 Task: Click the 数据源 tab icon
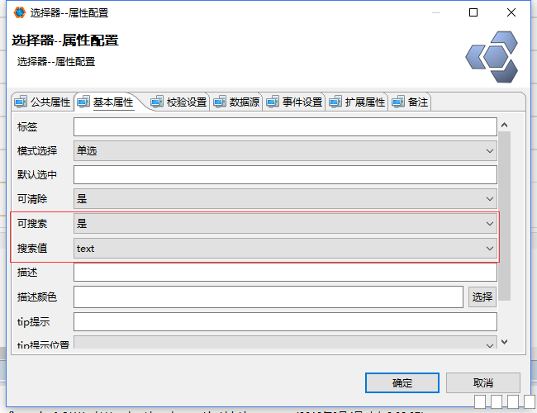pyautogui.click(x=219, y=102)
